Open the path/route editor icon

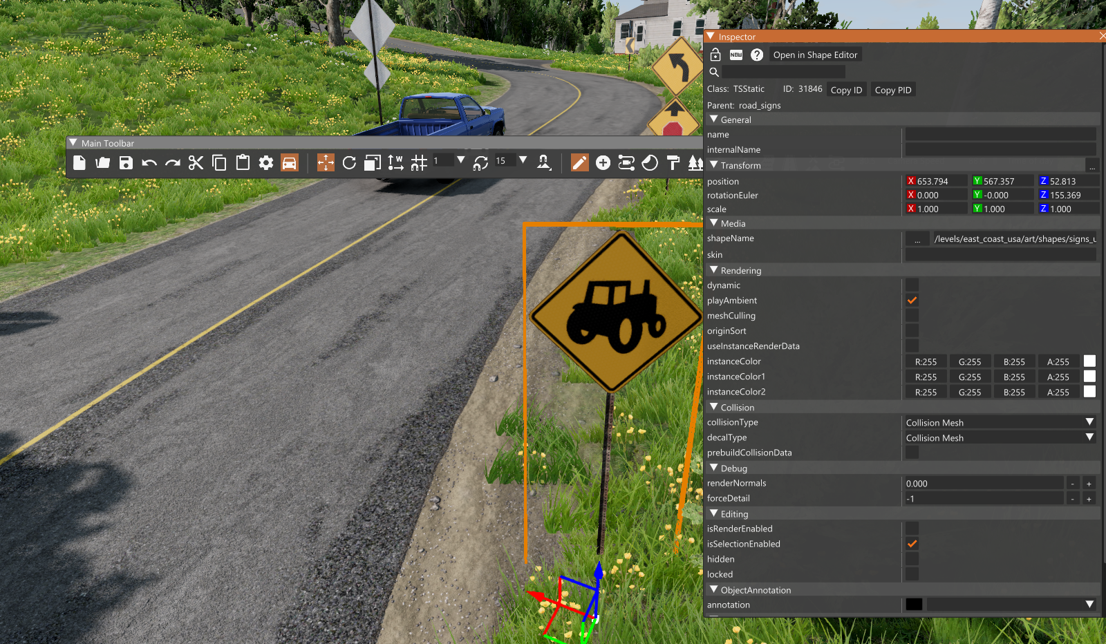point(626,162)
